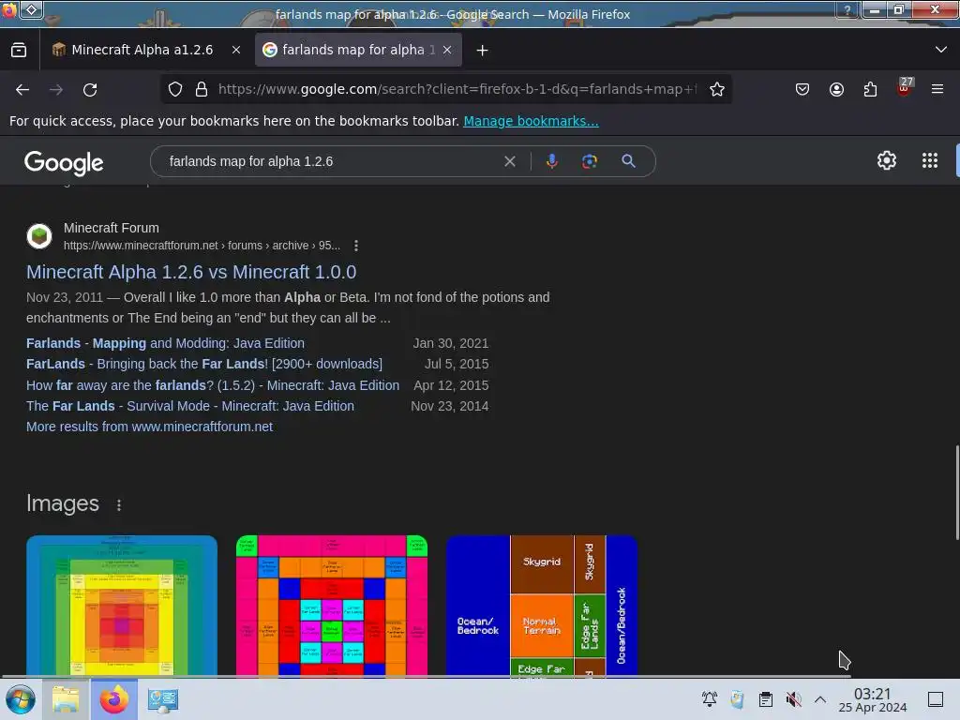
Task: Open Minecraft Alpha 1.2.6 vs 1.0.0 result
Action: coord(191,272)
